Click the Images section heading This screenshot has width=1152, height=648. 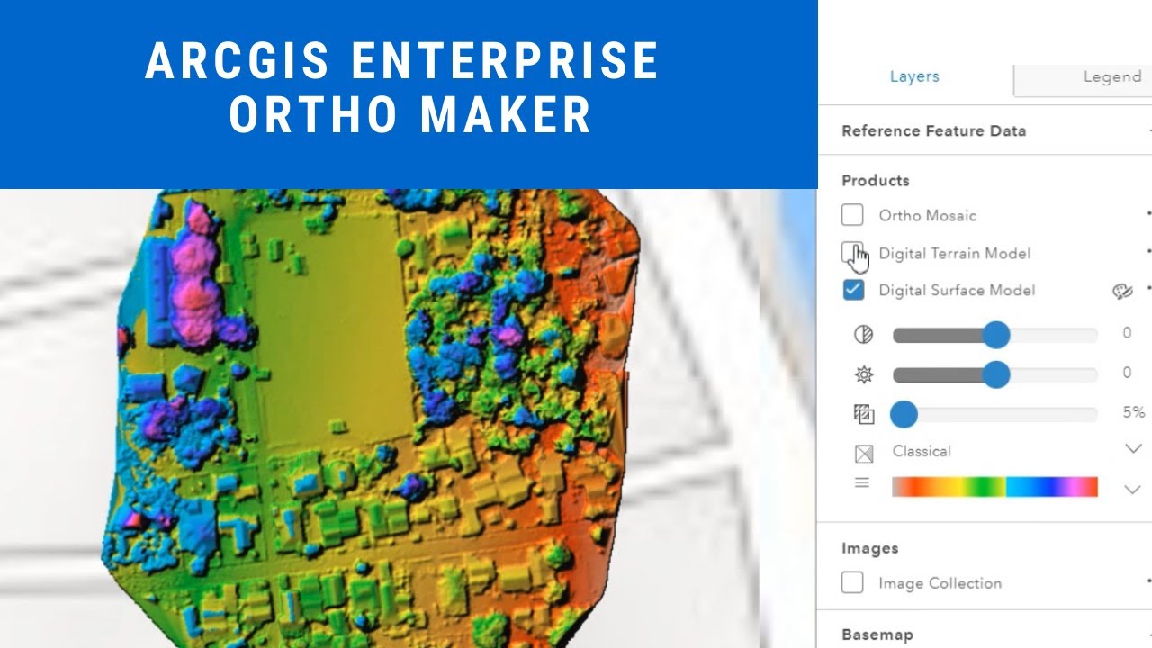pyautogui.click(x=869, y=548)
